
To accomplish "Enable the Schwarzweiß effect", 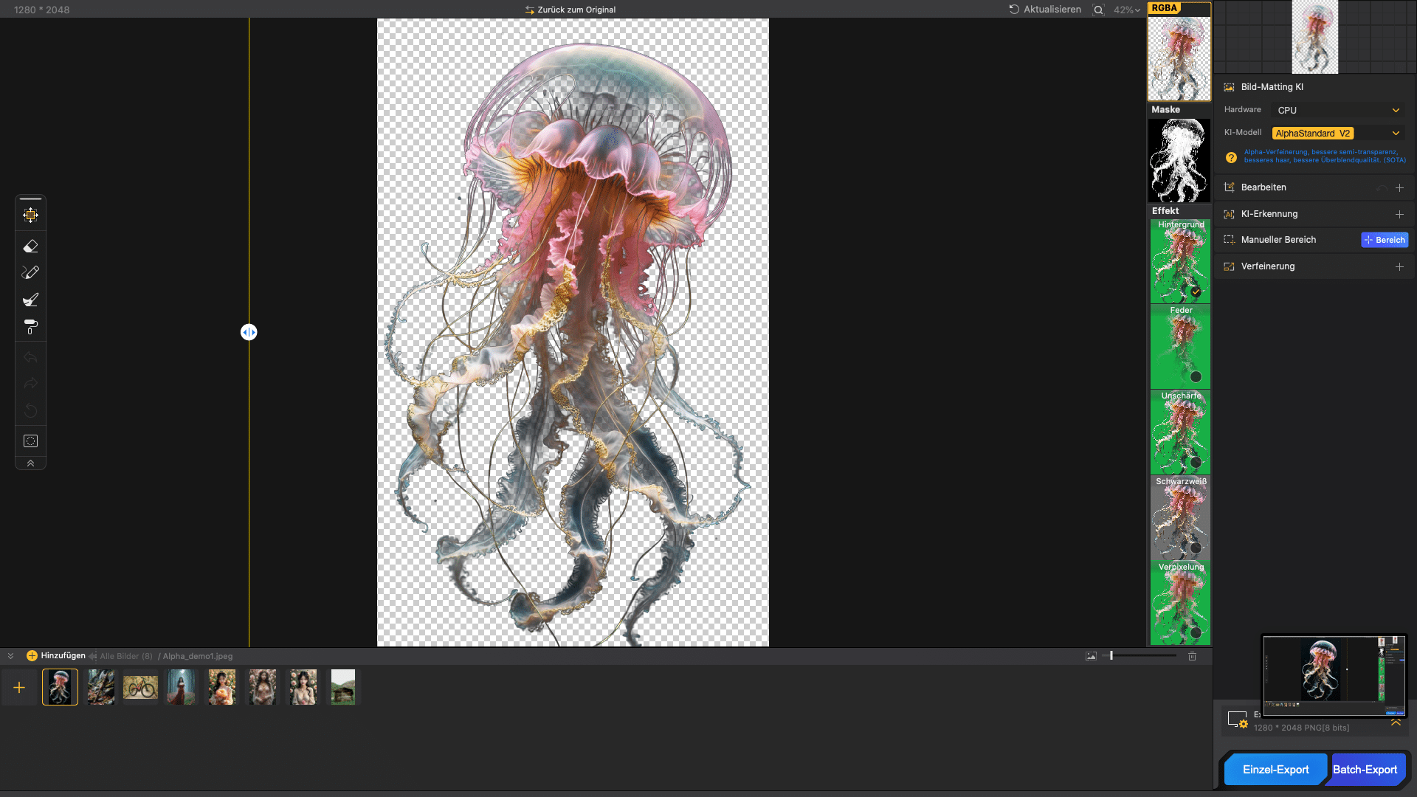I will [1196, 548].
